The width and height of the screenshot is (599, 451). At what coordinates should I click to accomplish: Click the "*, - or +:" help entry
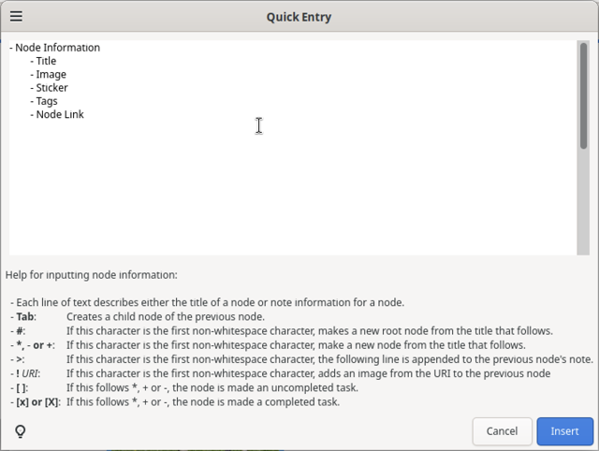tap(33, 345)
